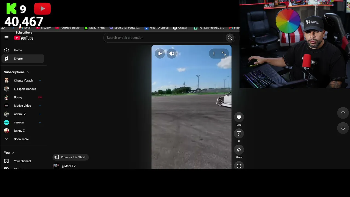
Task: Go to the previous Short with up arrow
Action: click(343, 113)
